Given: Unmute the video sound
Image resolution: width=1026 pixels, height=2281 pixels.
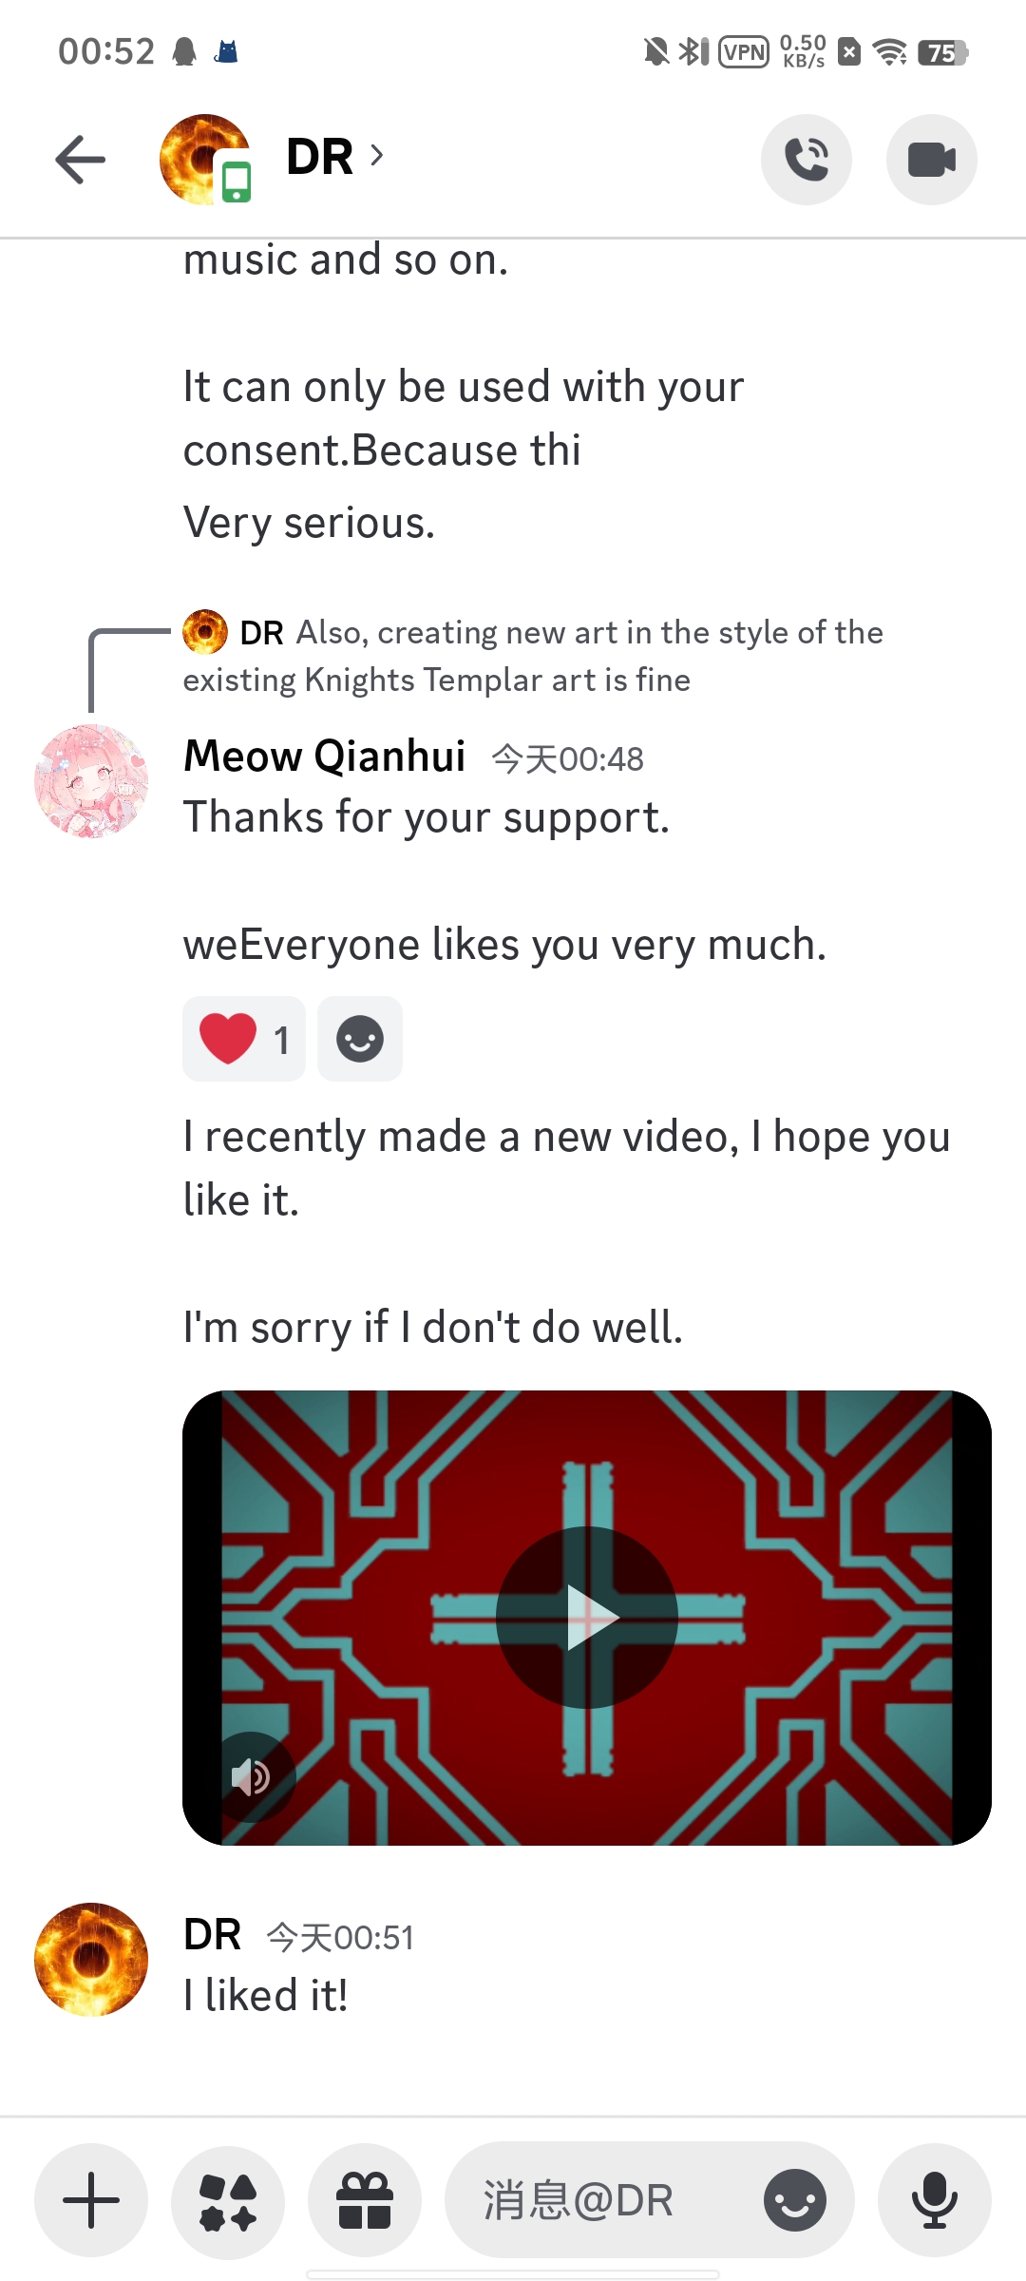Looking at the screenshot, I should click(x=252, y=1775).
